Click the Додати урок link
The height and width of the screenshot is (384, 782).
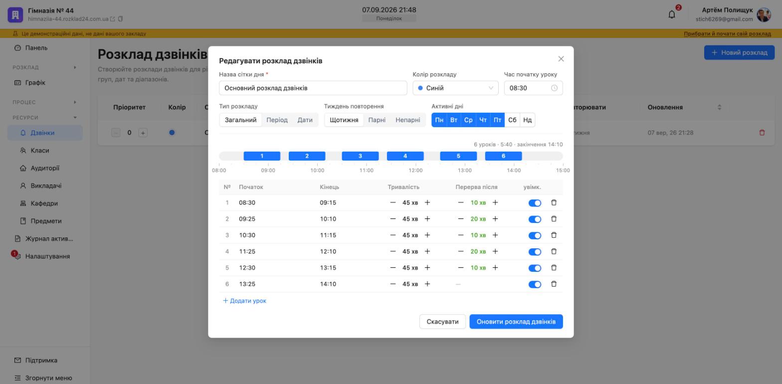click(244, 301)
